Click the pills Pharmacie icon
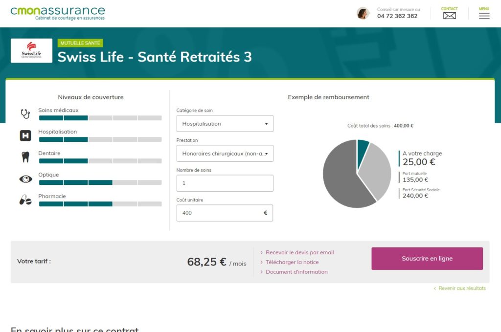The width and height of the screenshot is (501, 332). point(25,200)
